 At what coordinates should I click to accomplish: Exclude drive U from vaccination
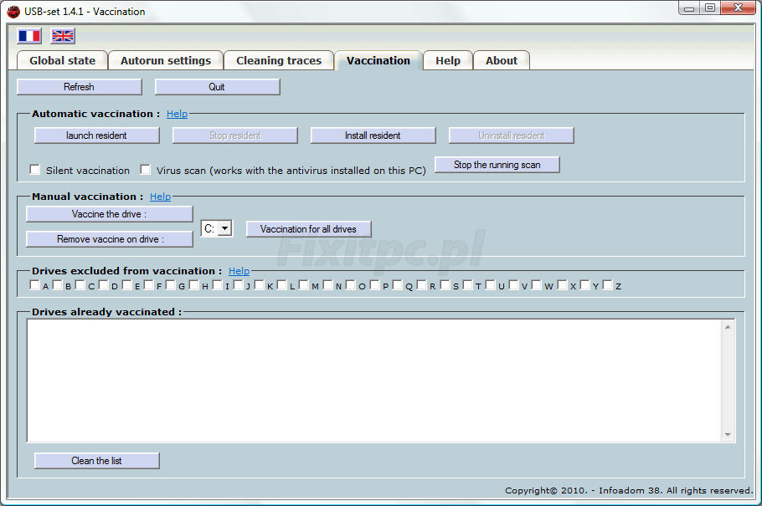491,285
